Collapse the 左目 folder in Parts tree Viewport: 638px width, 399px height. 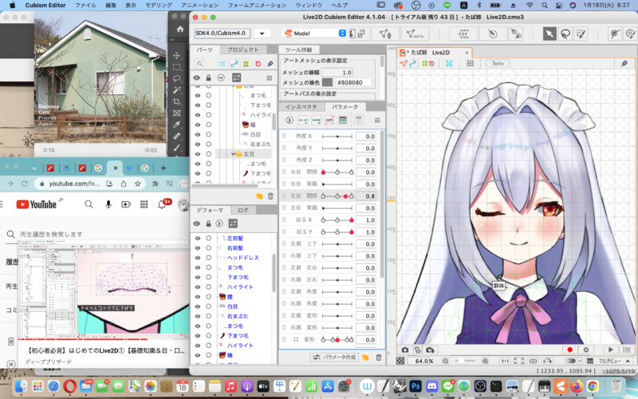point(234,154)
